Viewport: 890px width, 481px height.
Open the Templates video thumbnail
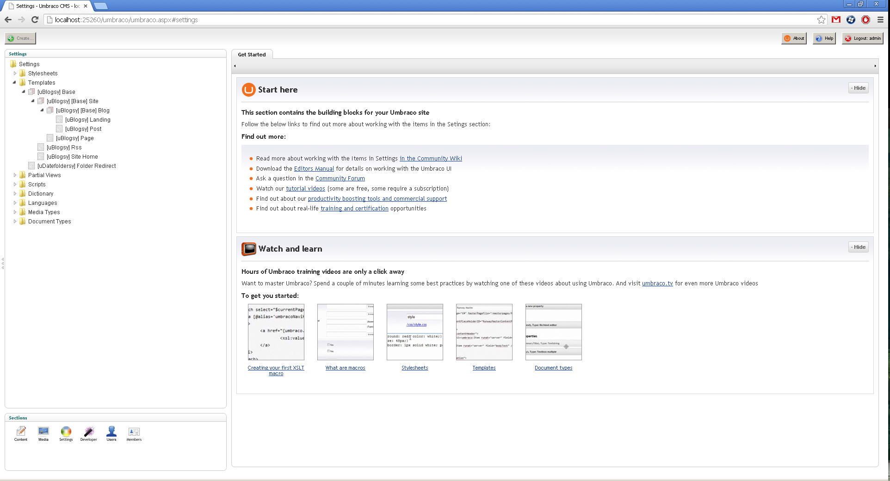pyautogui.click(x=484, y=332)
